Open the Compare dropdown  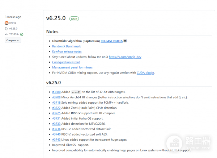pyautogui.click(x=13, y=40)
